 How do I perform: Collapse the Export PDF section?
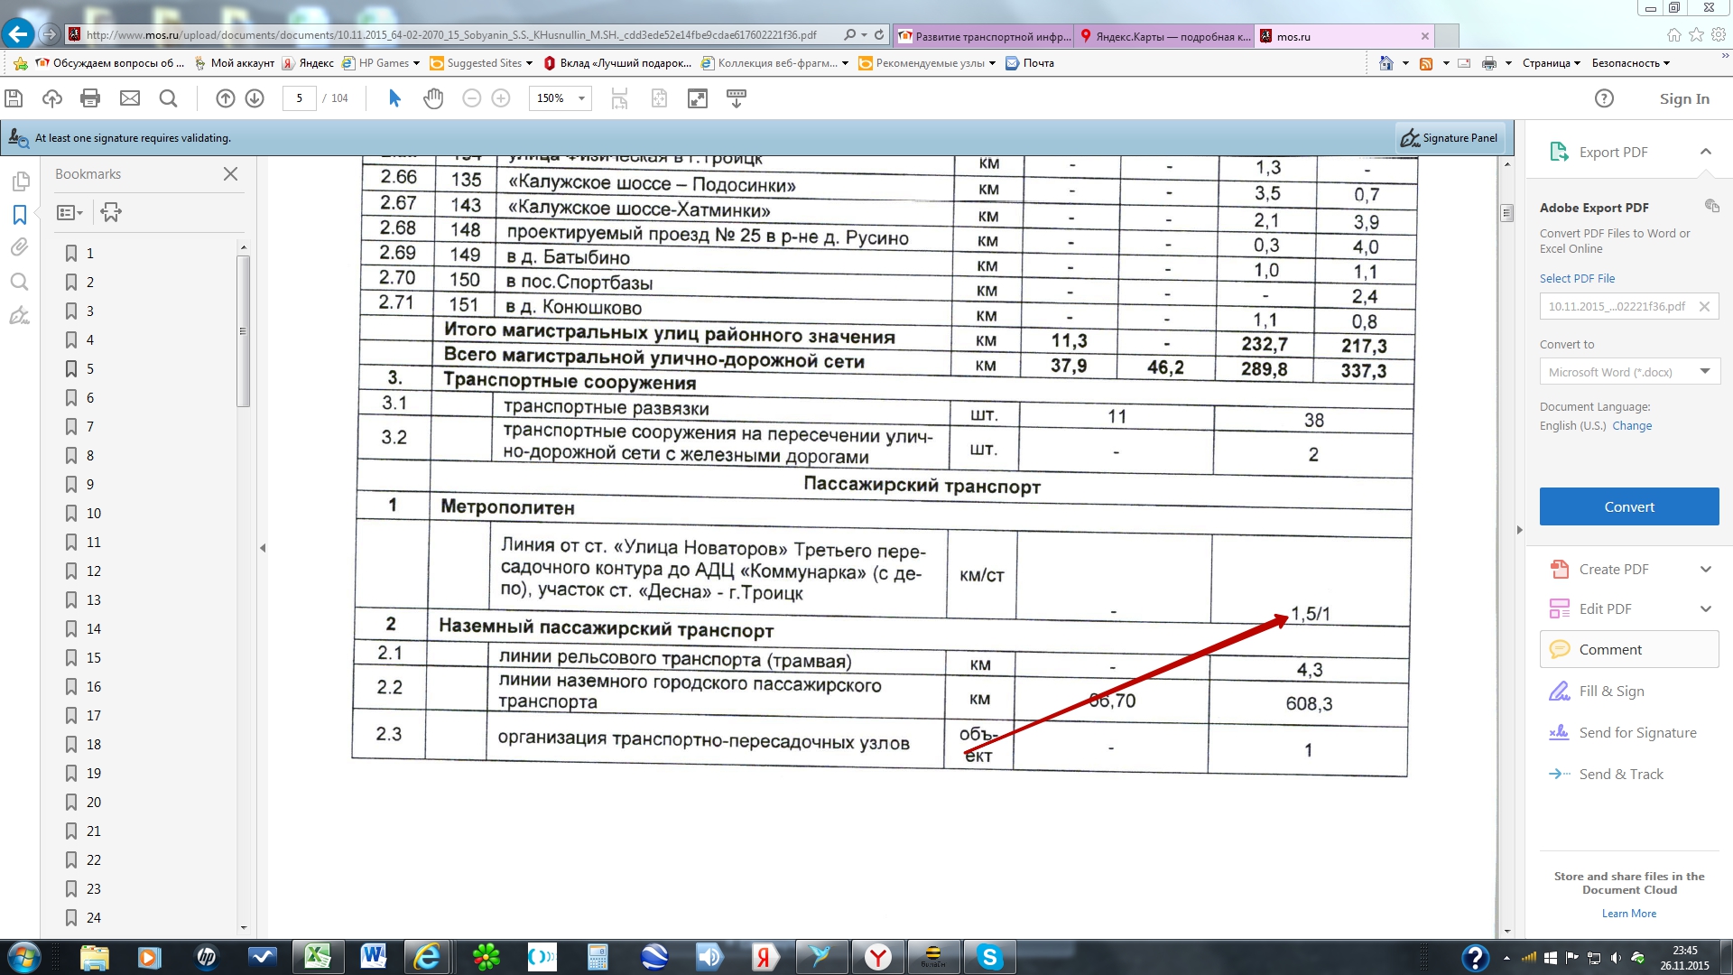1705,152
